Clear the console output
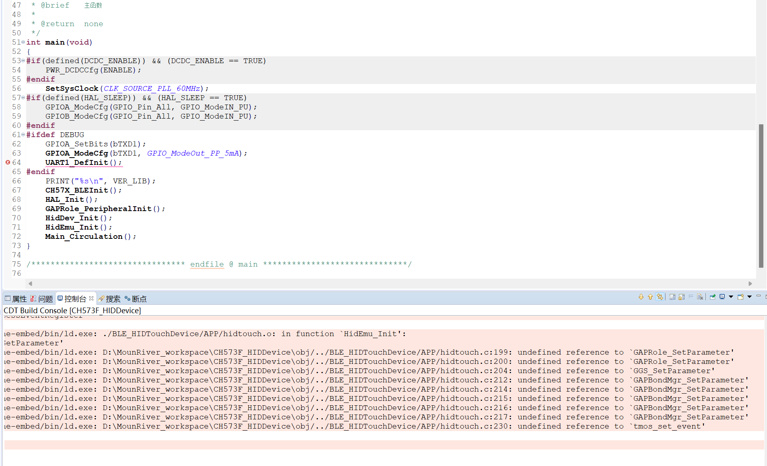This screenshot has width=767, height=466. click(x=700, y=297)
